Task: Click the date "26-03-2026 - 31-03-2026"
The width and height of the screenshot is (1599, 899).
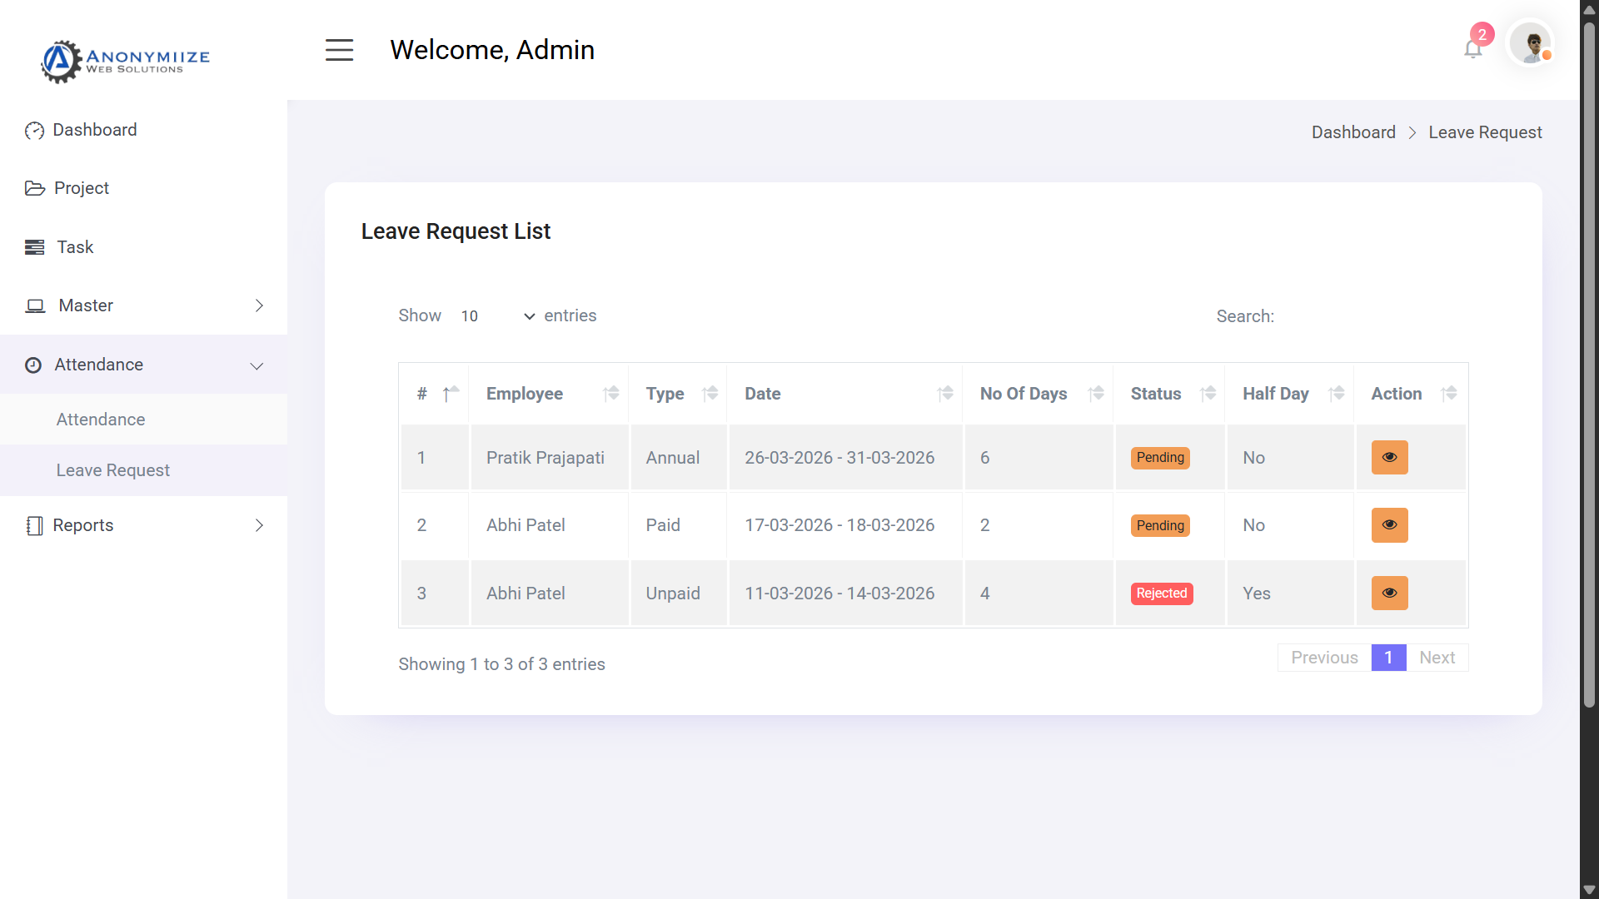Action: click(839, 458)
